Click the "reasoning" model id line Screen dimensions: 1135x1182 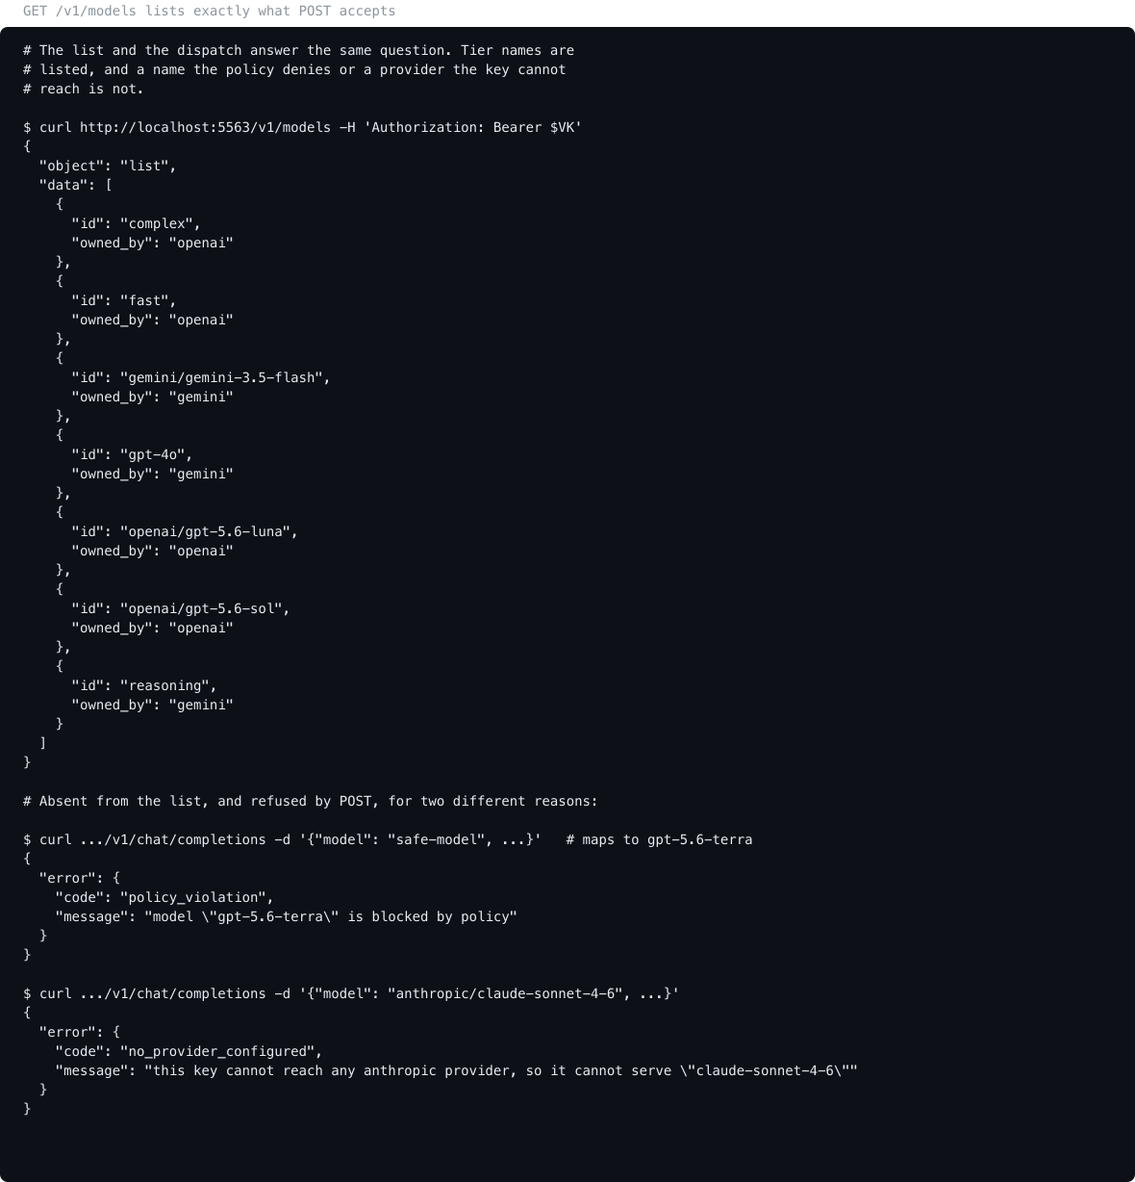[144, 685]
